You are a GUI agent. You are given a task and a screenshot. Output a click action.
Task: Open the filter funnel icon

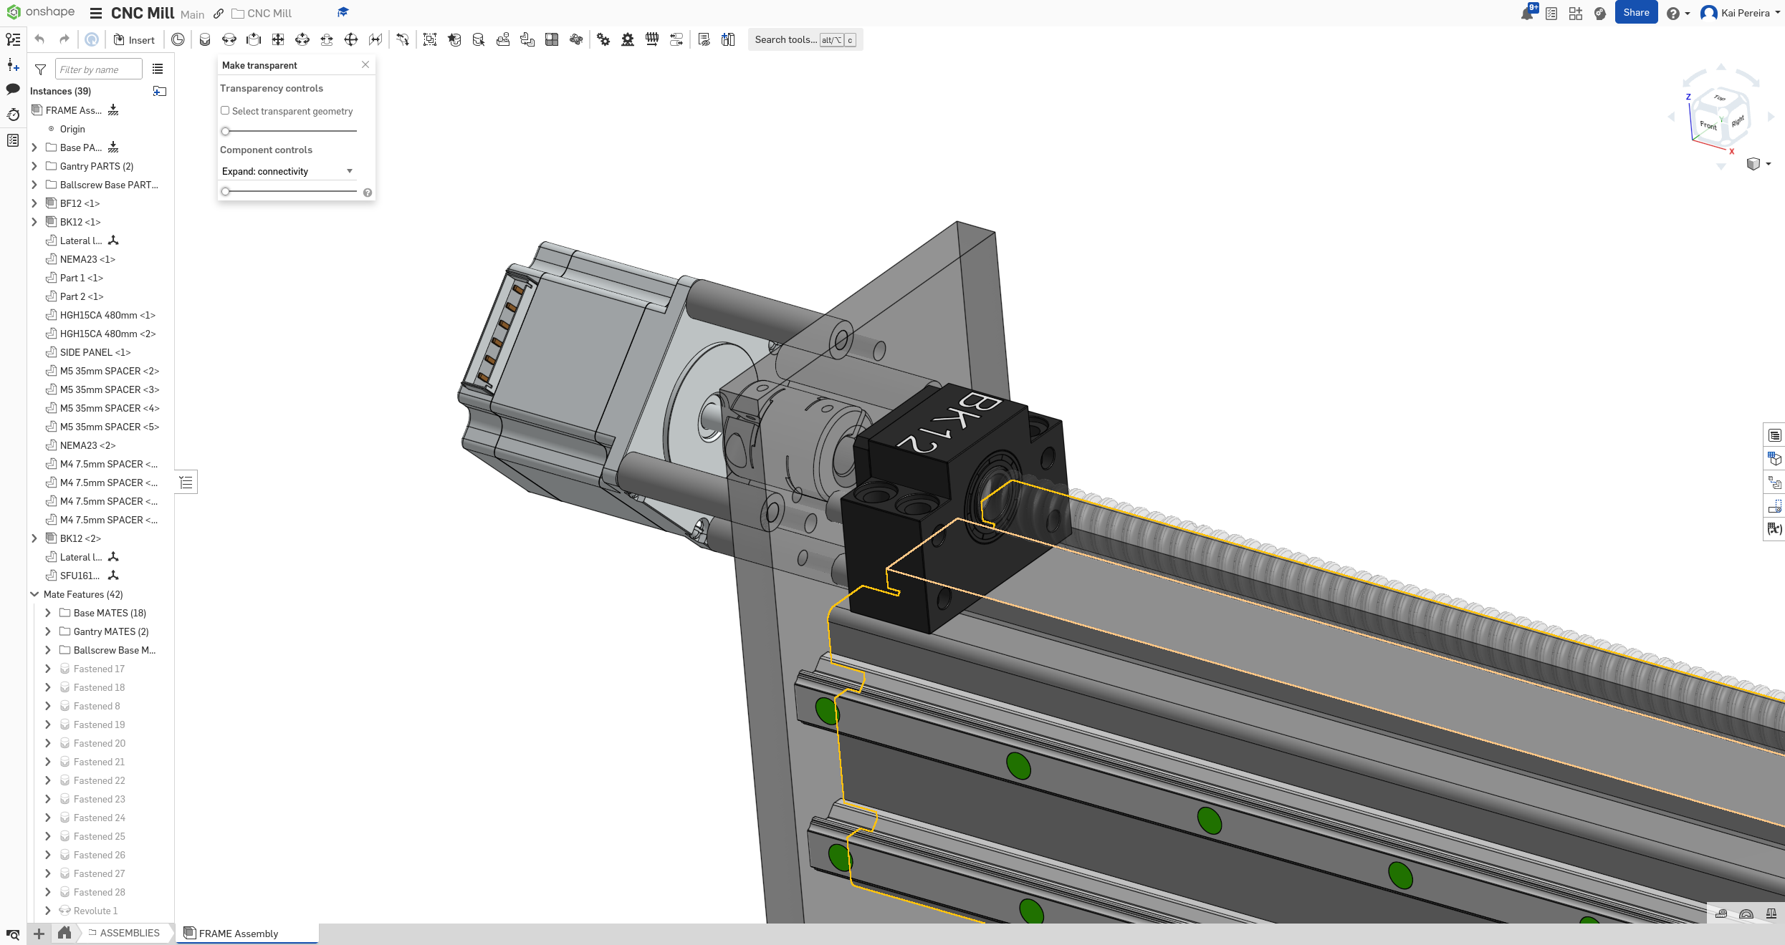[41, 69]
